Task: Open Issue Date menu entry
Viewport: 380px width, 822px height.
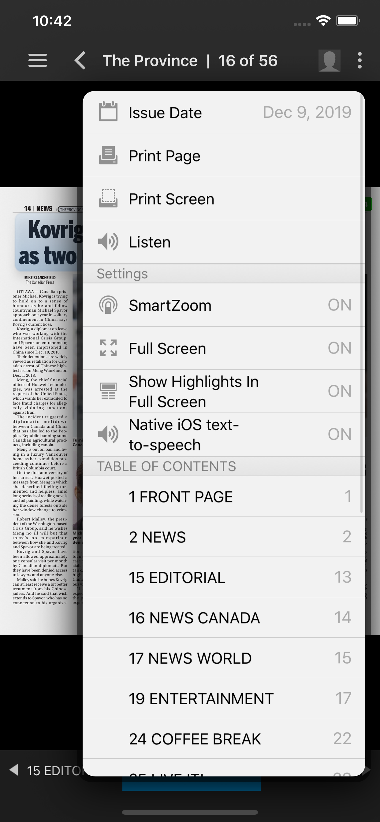Action: pos(224,112)
